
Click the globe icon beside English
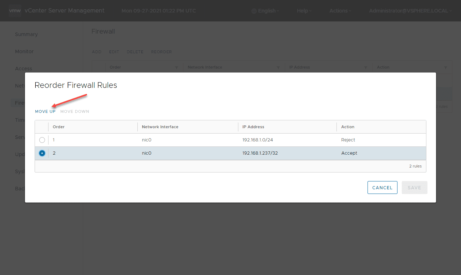click(254, 11)
